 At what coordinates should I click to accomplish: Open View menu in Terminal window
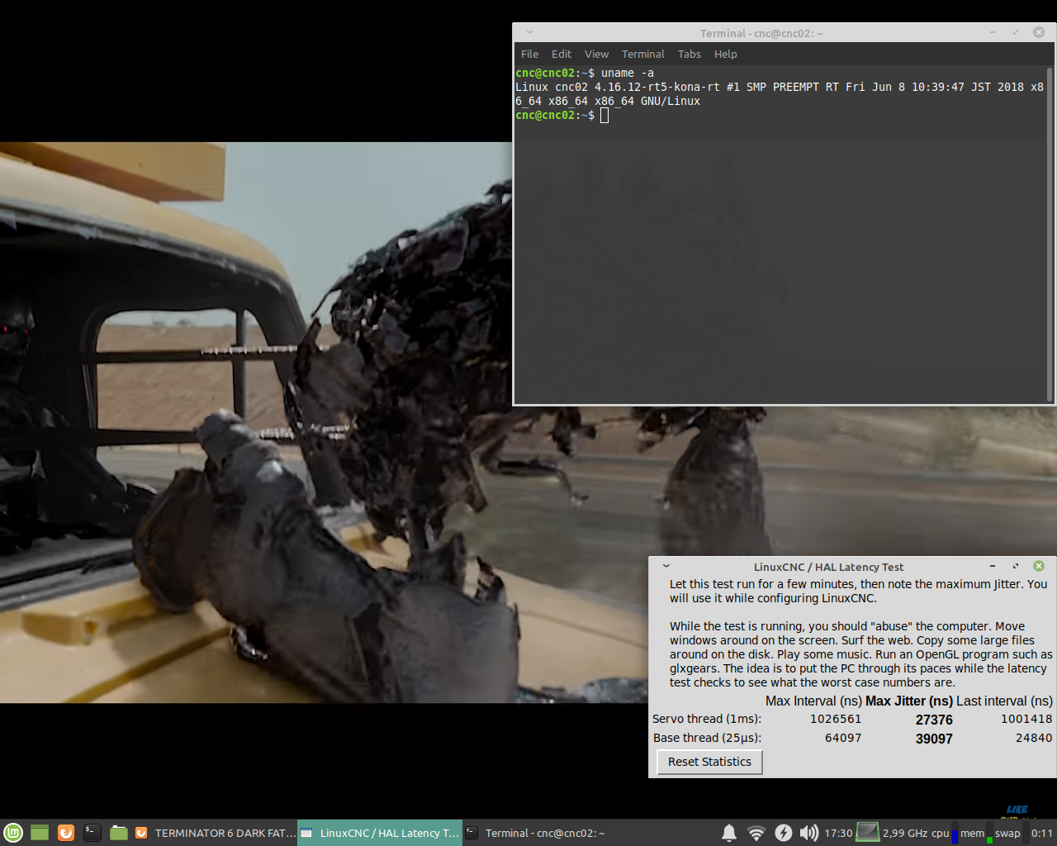tap(596, 54)
